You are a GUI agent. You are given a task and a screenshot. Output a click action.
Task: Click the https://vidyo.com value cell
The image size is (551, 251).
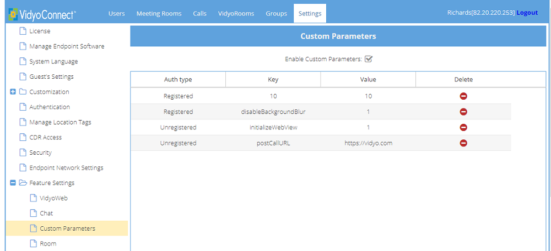point(368,143)
